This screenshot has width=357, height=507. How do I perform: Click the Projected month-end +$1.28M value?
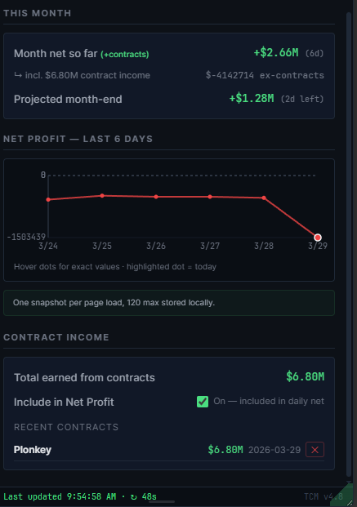(252, 98)
